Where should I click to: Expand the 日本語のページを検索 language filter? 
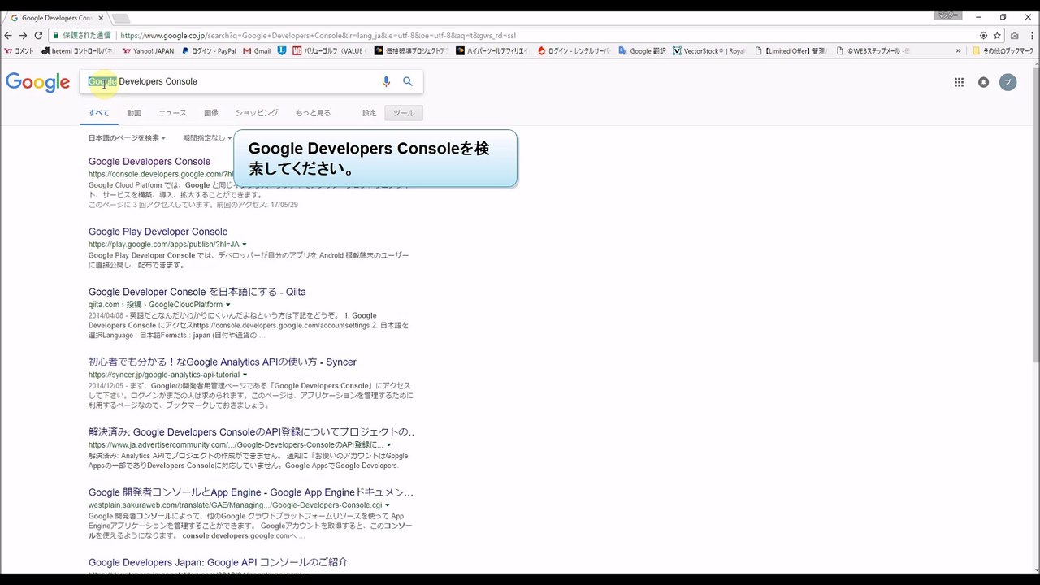127,138
